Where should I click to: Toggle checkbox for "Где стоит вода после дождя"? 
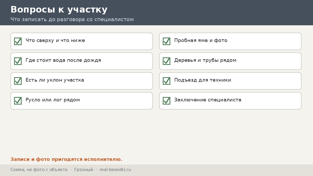tap(18, 61)
